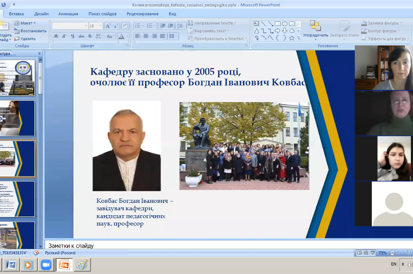
Task: Pick the oval shape tool
Action: [x=285, y=24]
